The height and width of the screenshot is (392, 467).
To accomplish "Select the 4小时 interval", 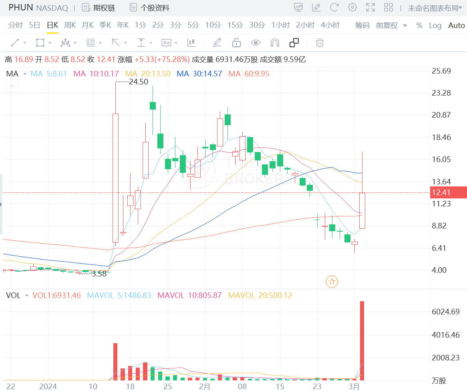I will pos(330,25).
